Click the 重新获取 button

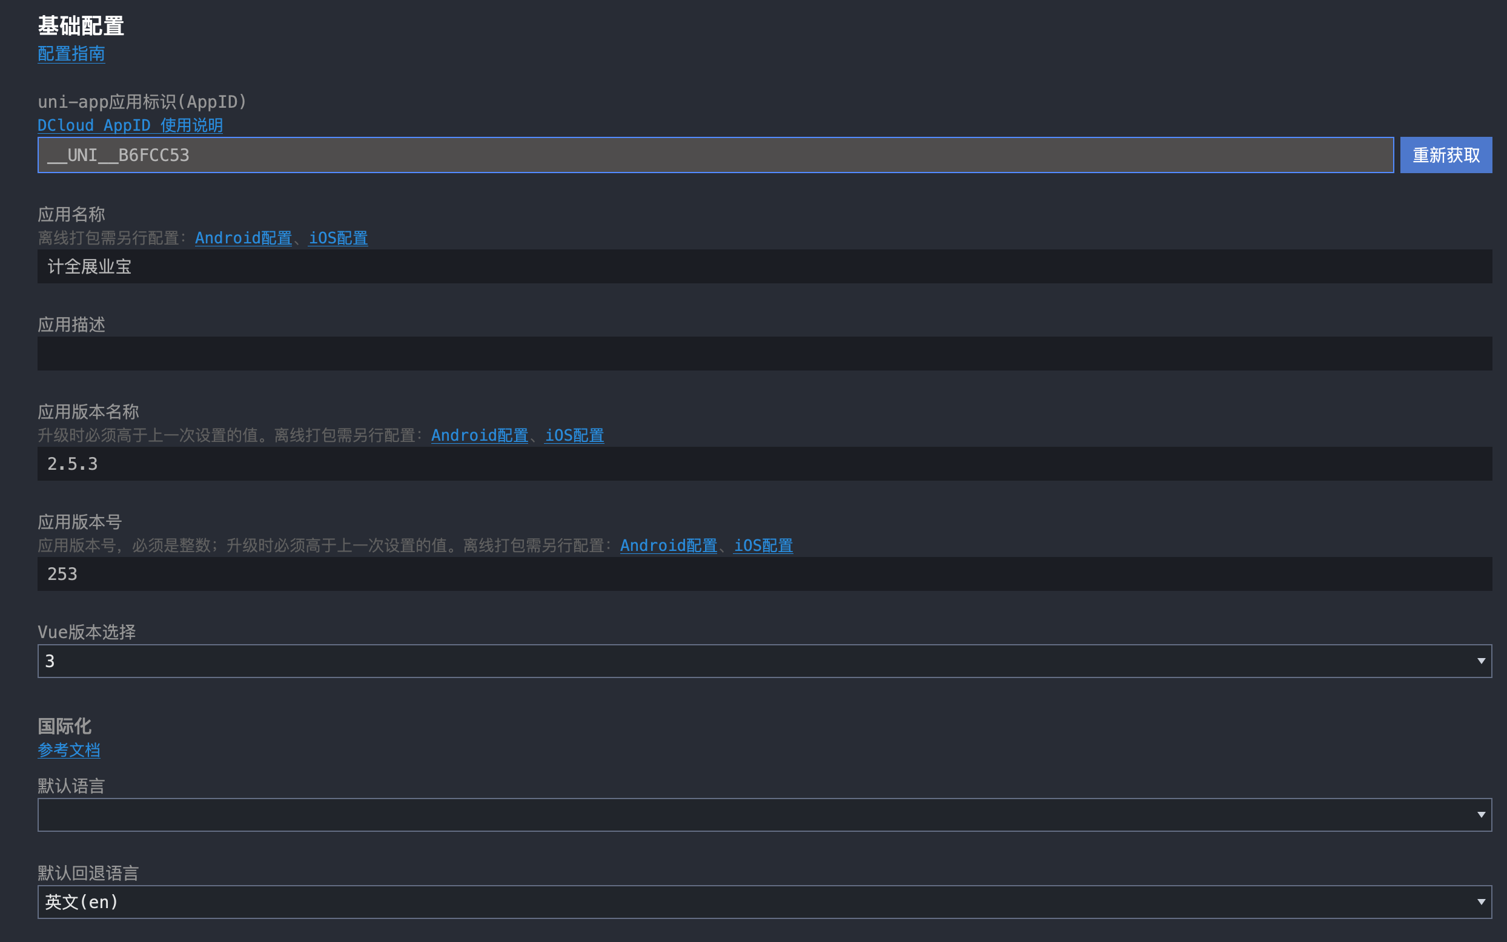coord(1445,155)
